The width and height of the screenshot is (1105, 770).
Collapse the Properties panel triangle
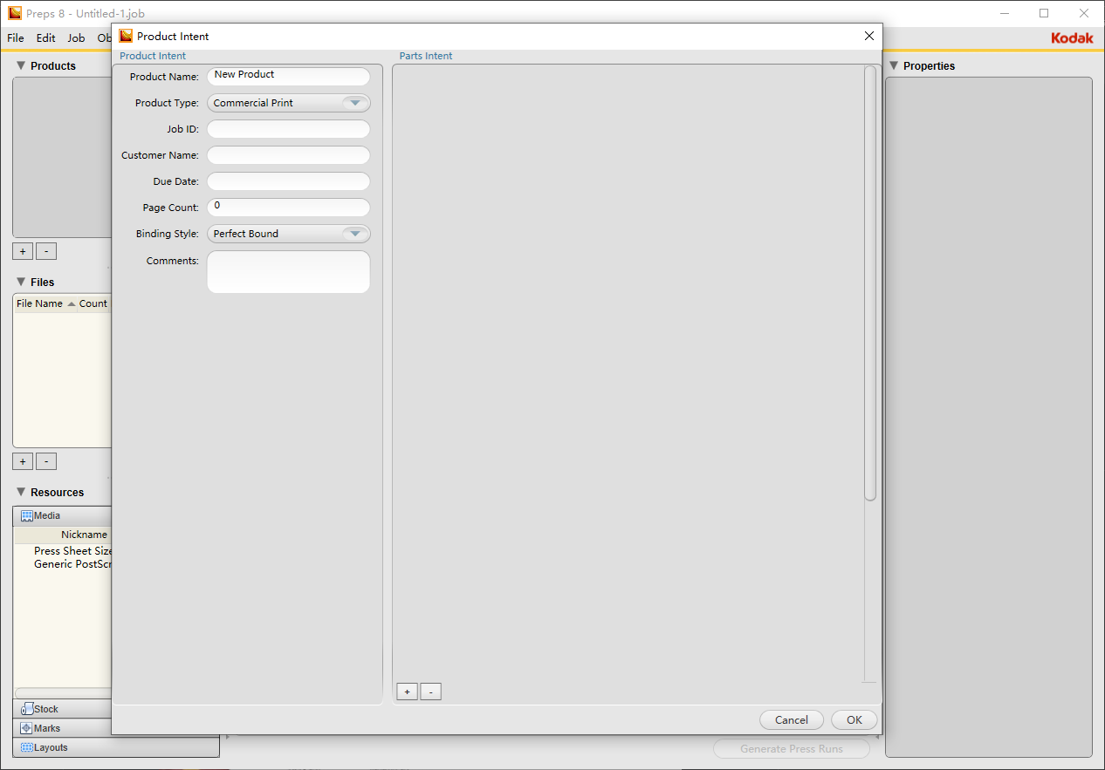point(894,65)
